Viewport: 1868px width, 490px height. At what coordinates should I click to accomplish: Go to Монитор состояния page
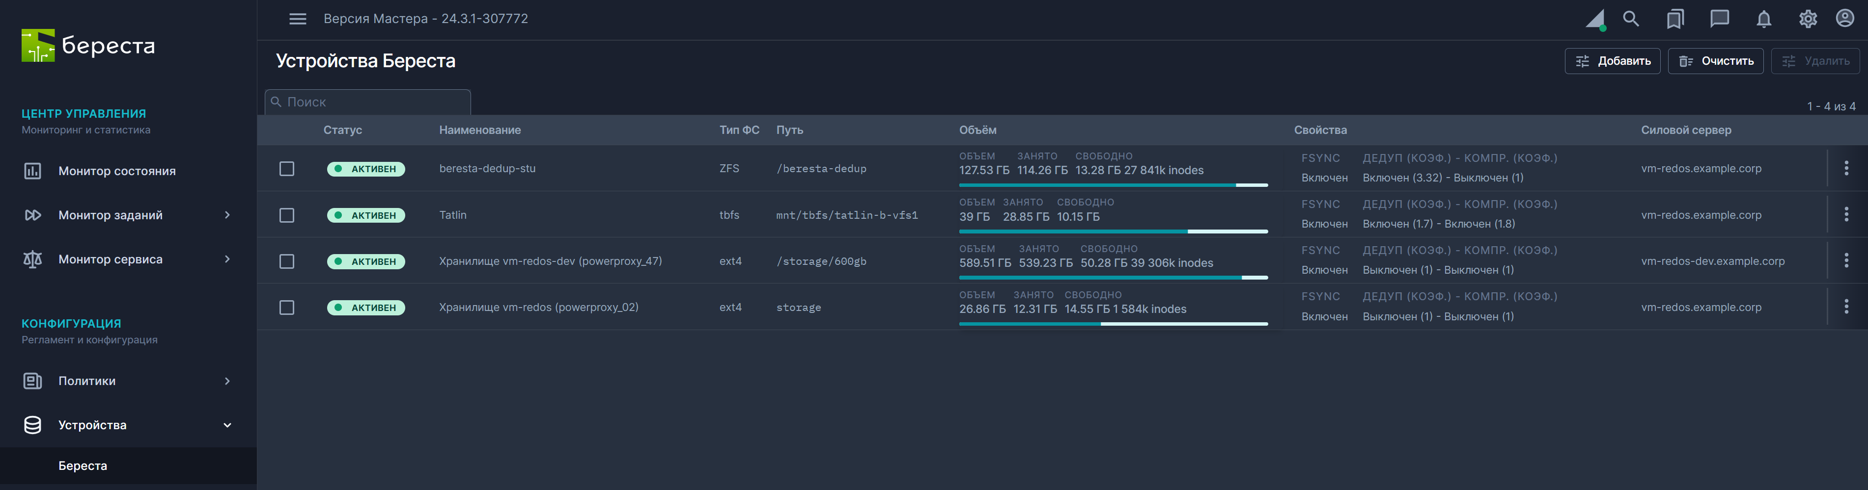117,172
